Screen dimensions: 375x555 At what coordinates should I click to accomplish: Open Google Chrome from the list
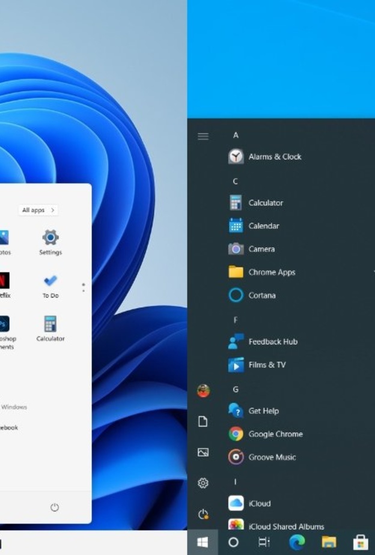click(x=275, y=434)
